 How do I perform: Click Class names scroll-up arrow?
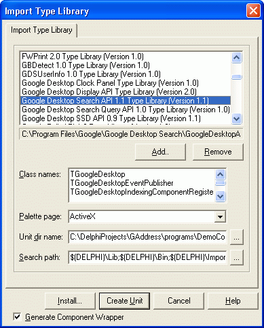tap(220, 174)
